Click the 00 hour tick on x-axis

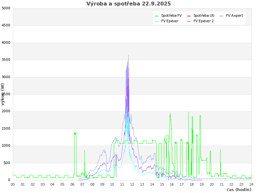point(13,184)
